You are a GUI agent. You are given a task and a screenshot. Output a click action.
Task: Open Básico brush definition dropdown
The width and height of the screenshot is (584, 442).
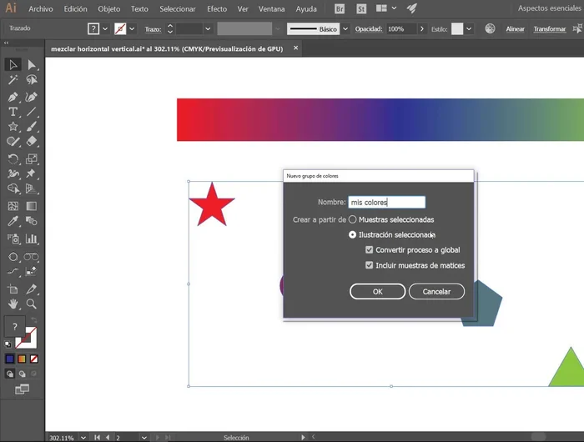(345, 28)
